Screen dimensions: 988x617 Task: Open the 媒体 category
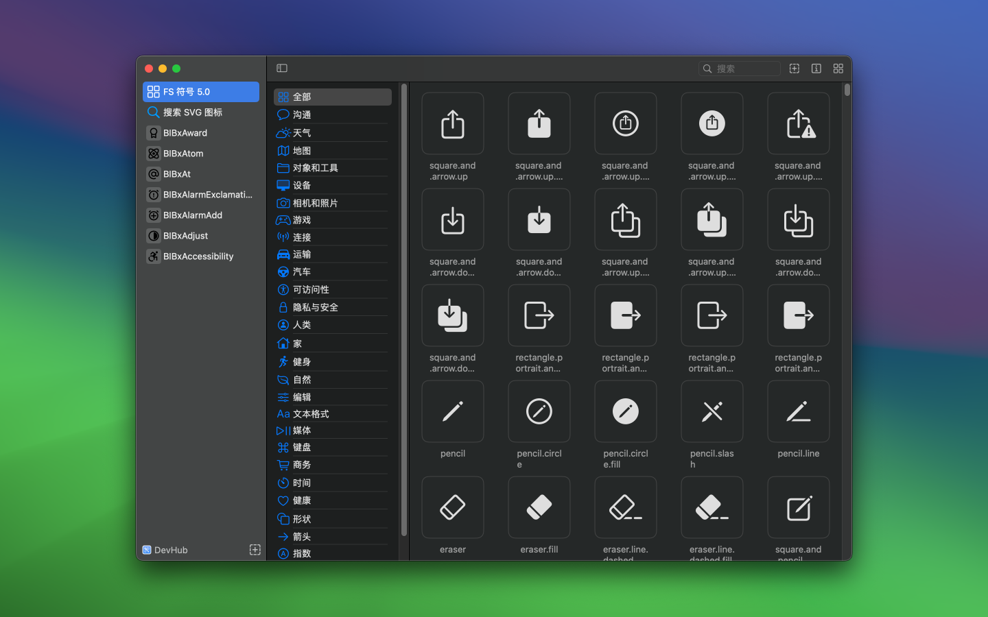[x=333, y=431]
